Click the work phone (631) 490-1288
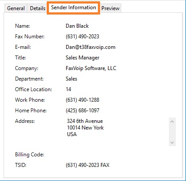 [82, 100]
